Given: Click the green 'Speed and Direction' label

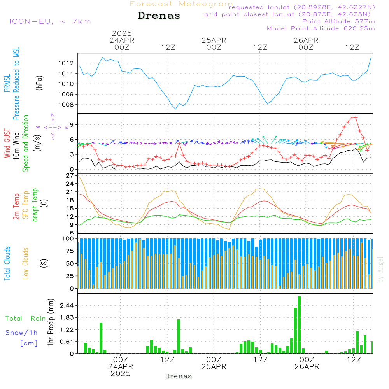Looking at the screenshot, I should pyautogui.click(x=26, y=143).
